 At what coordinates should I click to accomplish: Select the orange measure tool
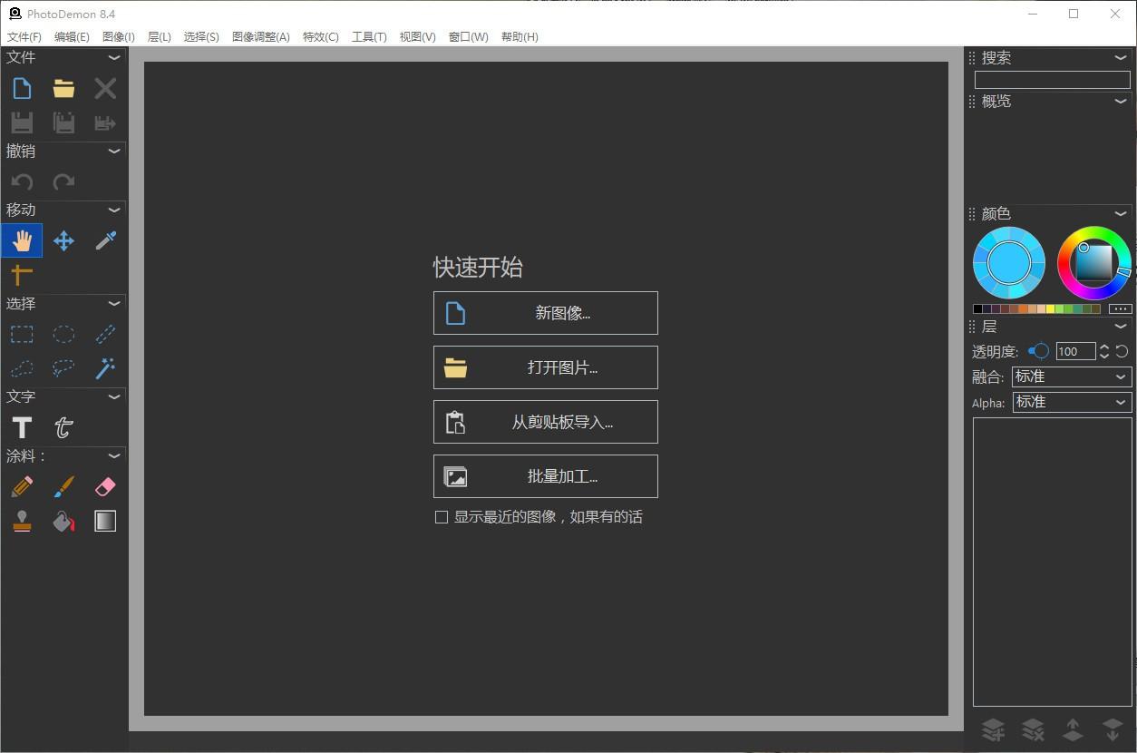(22, 274)
